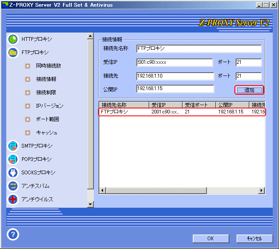Click the 追加 button
This screenshot has height=249, width=279.
249,90
